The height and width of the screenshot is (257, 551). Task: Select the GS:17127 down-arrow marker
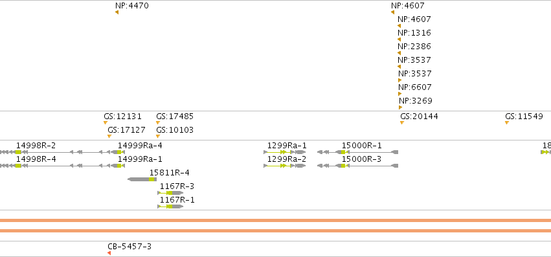109,137
